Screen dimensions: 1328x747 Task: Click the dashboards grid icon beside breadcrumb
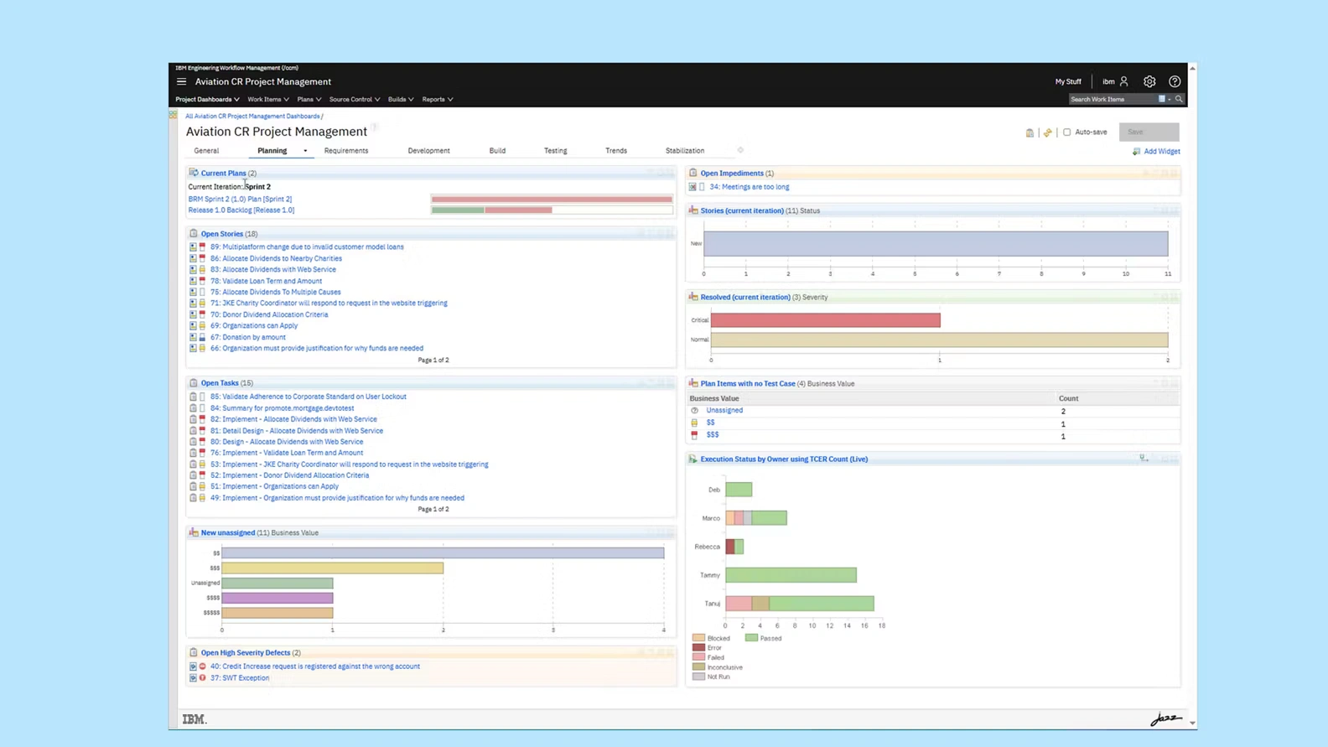(174, 116)
